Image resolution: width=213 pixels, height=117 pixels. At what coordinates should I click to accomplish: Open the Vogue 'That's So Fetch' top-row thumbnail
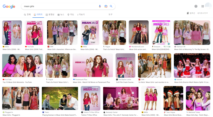114,32
